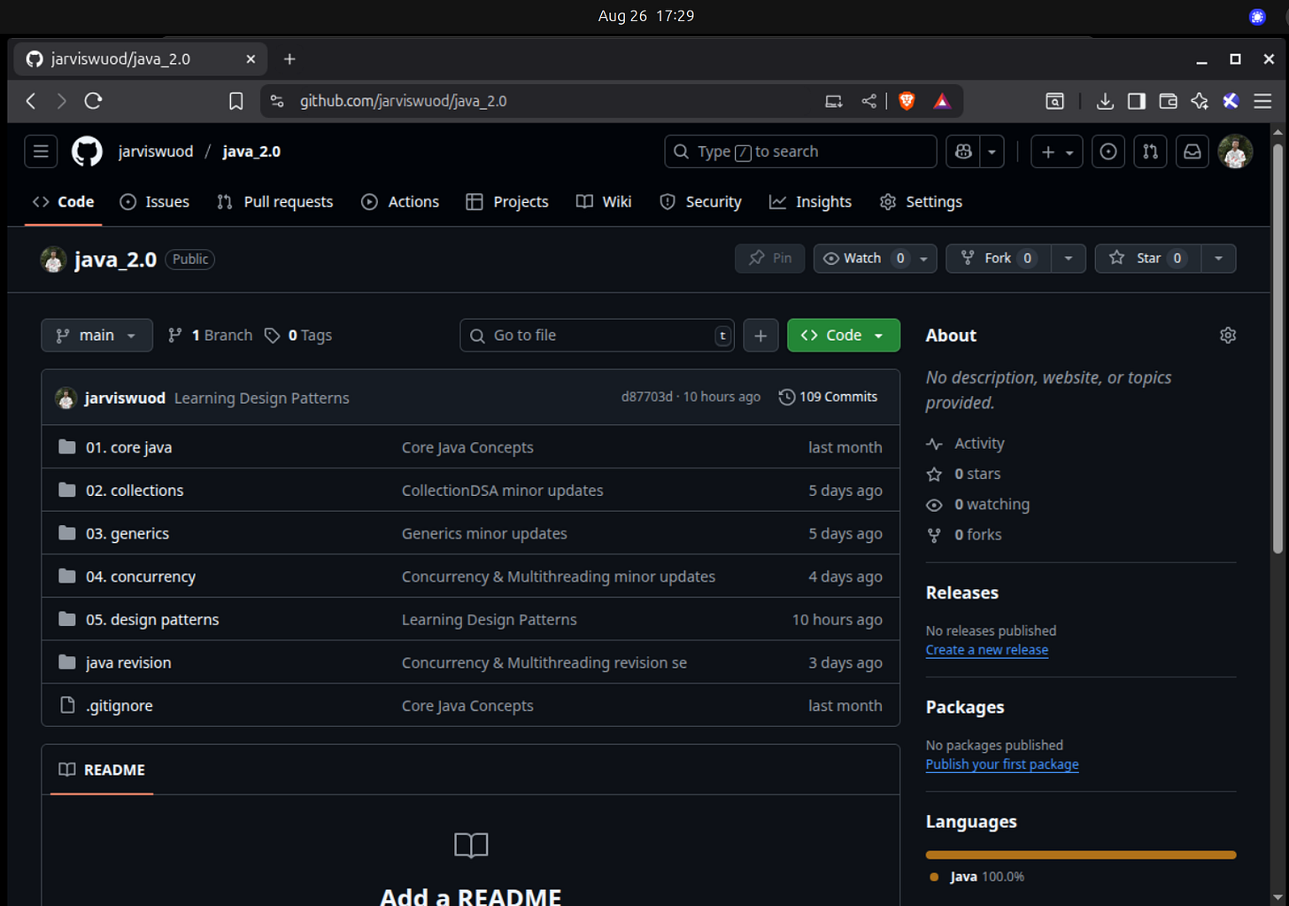Open the repository Settings tab
Viewport: 1289px width, 906px height.
[921, 202]
